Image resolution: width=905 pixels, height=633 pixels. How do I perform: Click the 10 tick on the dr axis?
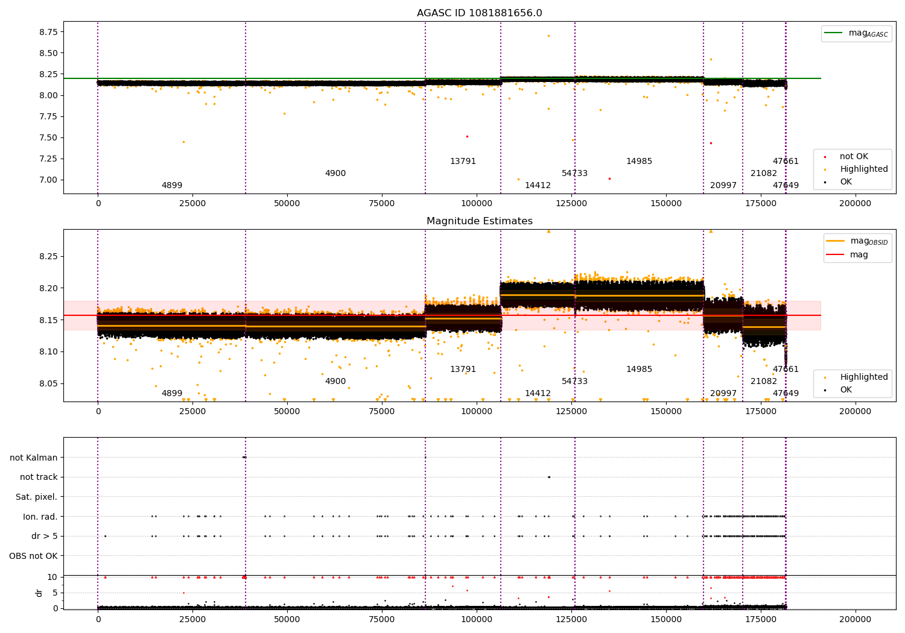(52, 578)
